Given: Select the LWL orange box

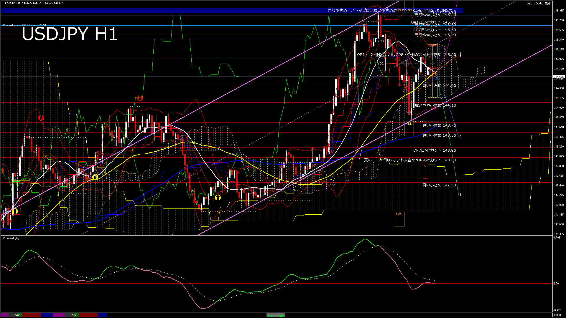Looking at the screenshot, I should coord(399,219).
